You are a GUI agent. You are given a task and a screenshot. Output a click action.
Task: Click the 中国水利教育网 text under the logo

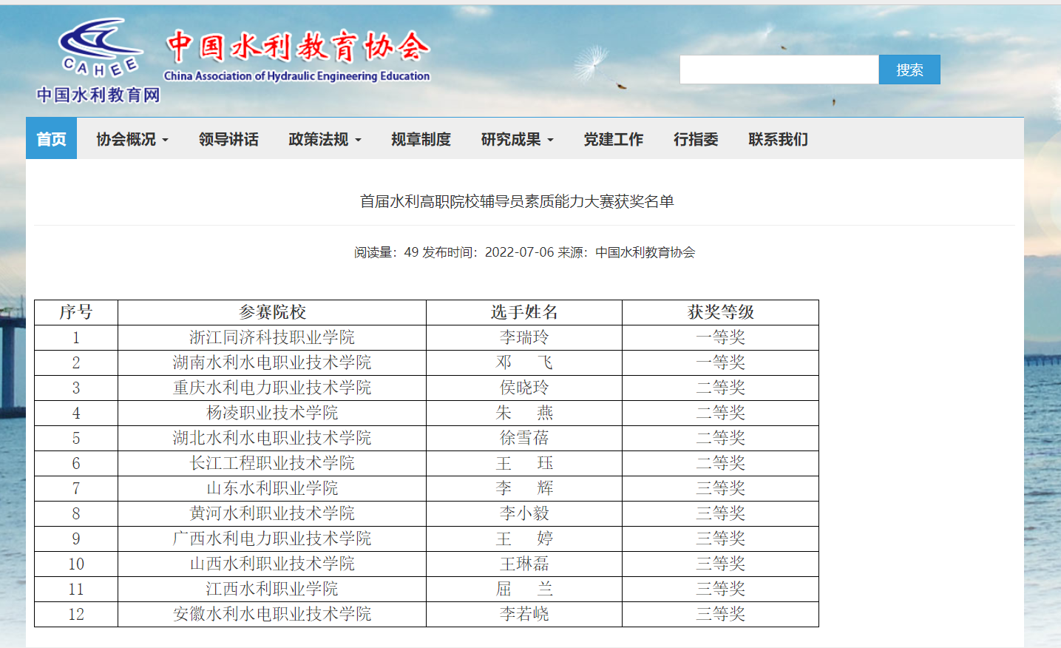tap(98, 95)
